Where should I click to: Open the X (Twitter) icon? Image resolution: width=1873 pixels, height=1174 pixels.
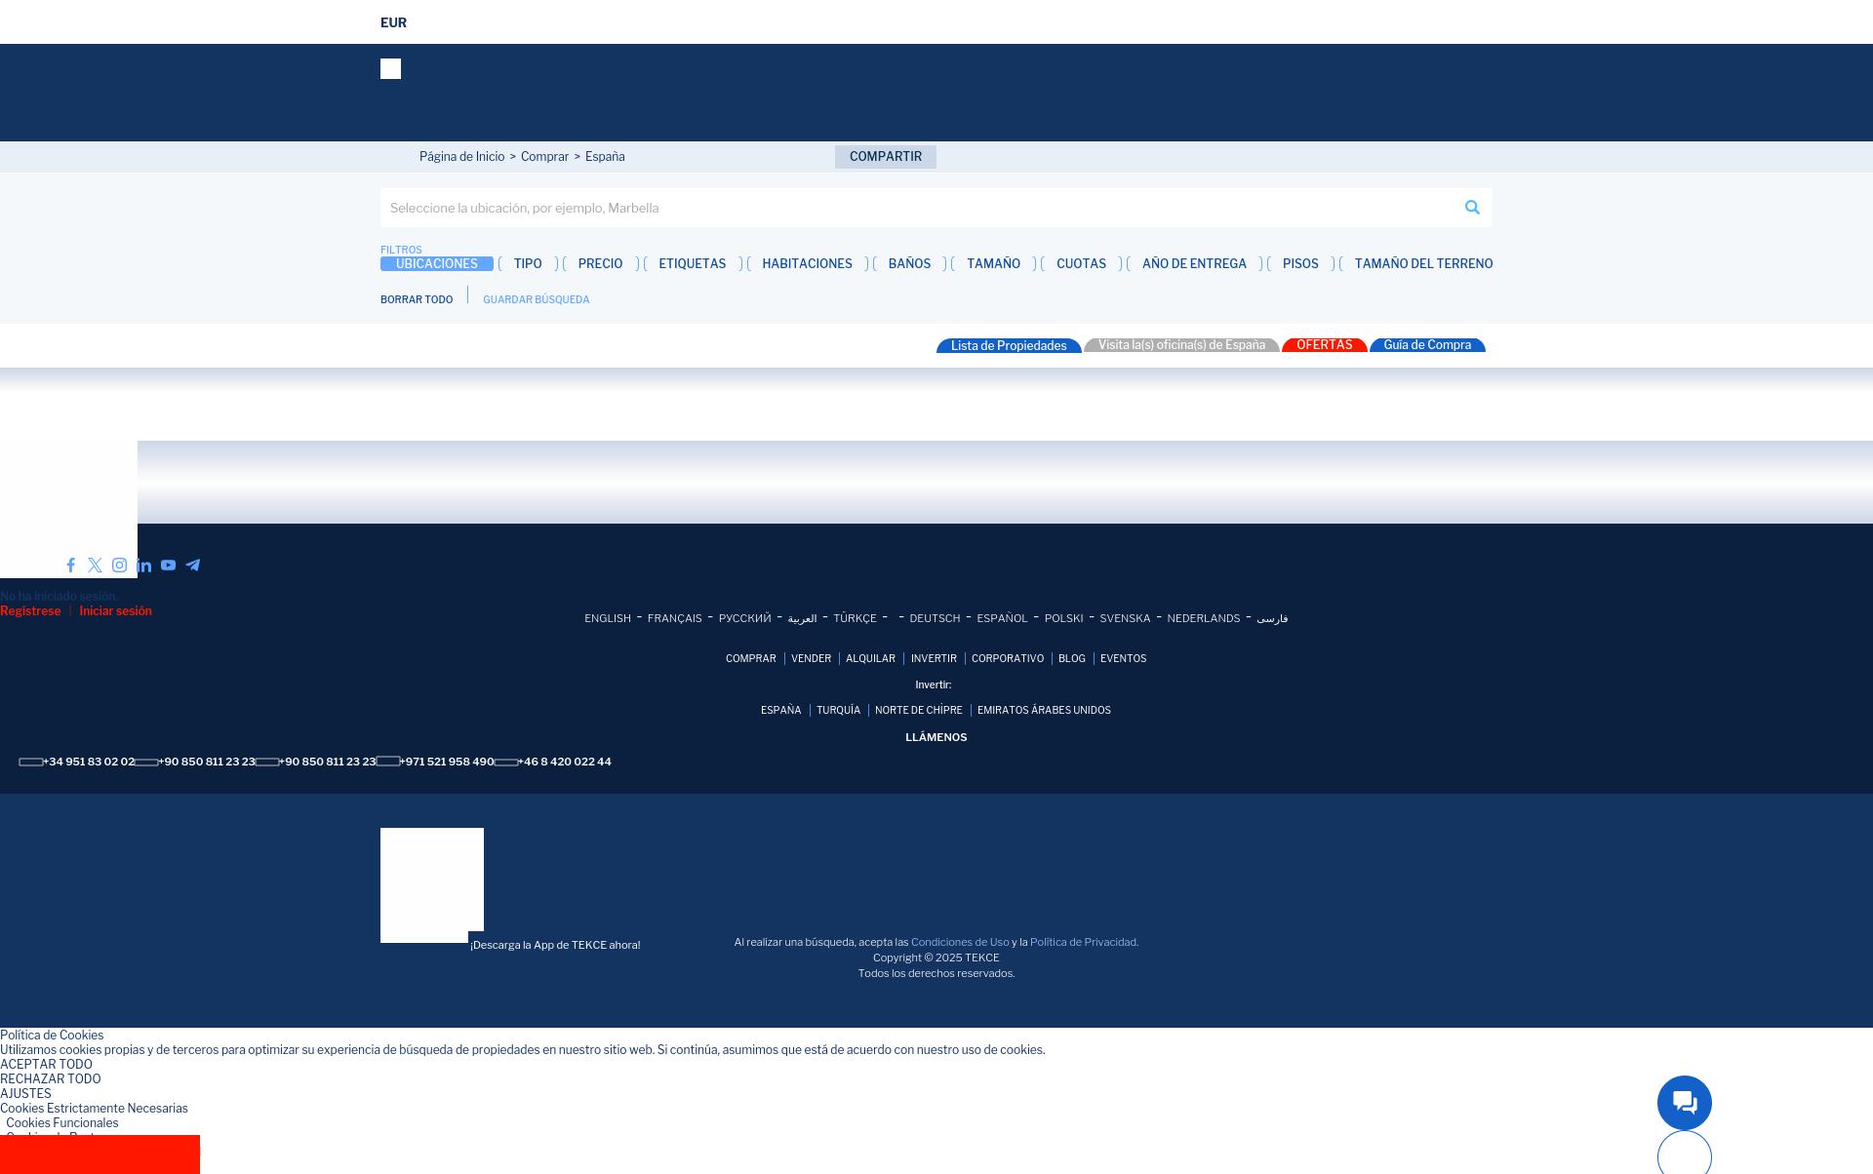point(95,566)
